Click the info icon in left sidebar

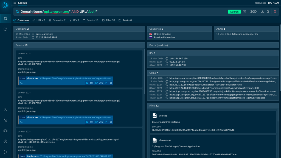pyautogui.click(x=5, y=141)
